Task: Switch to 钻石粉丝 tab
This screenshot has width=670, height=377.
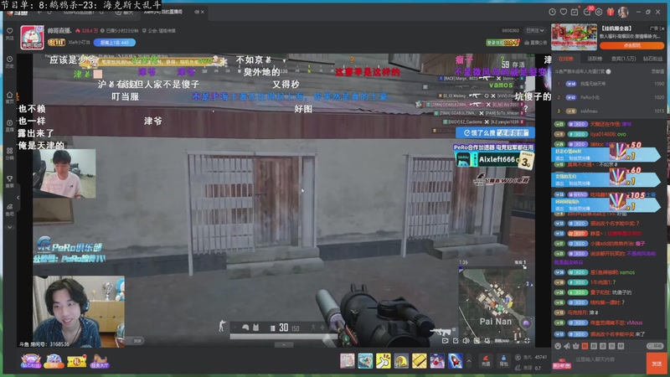Action: pyautogui.click(x=653, y=59)
